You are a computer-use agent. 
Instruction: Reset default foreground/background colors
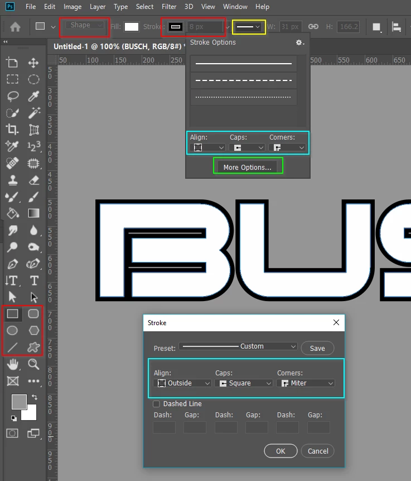(x=14, y=418)
